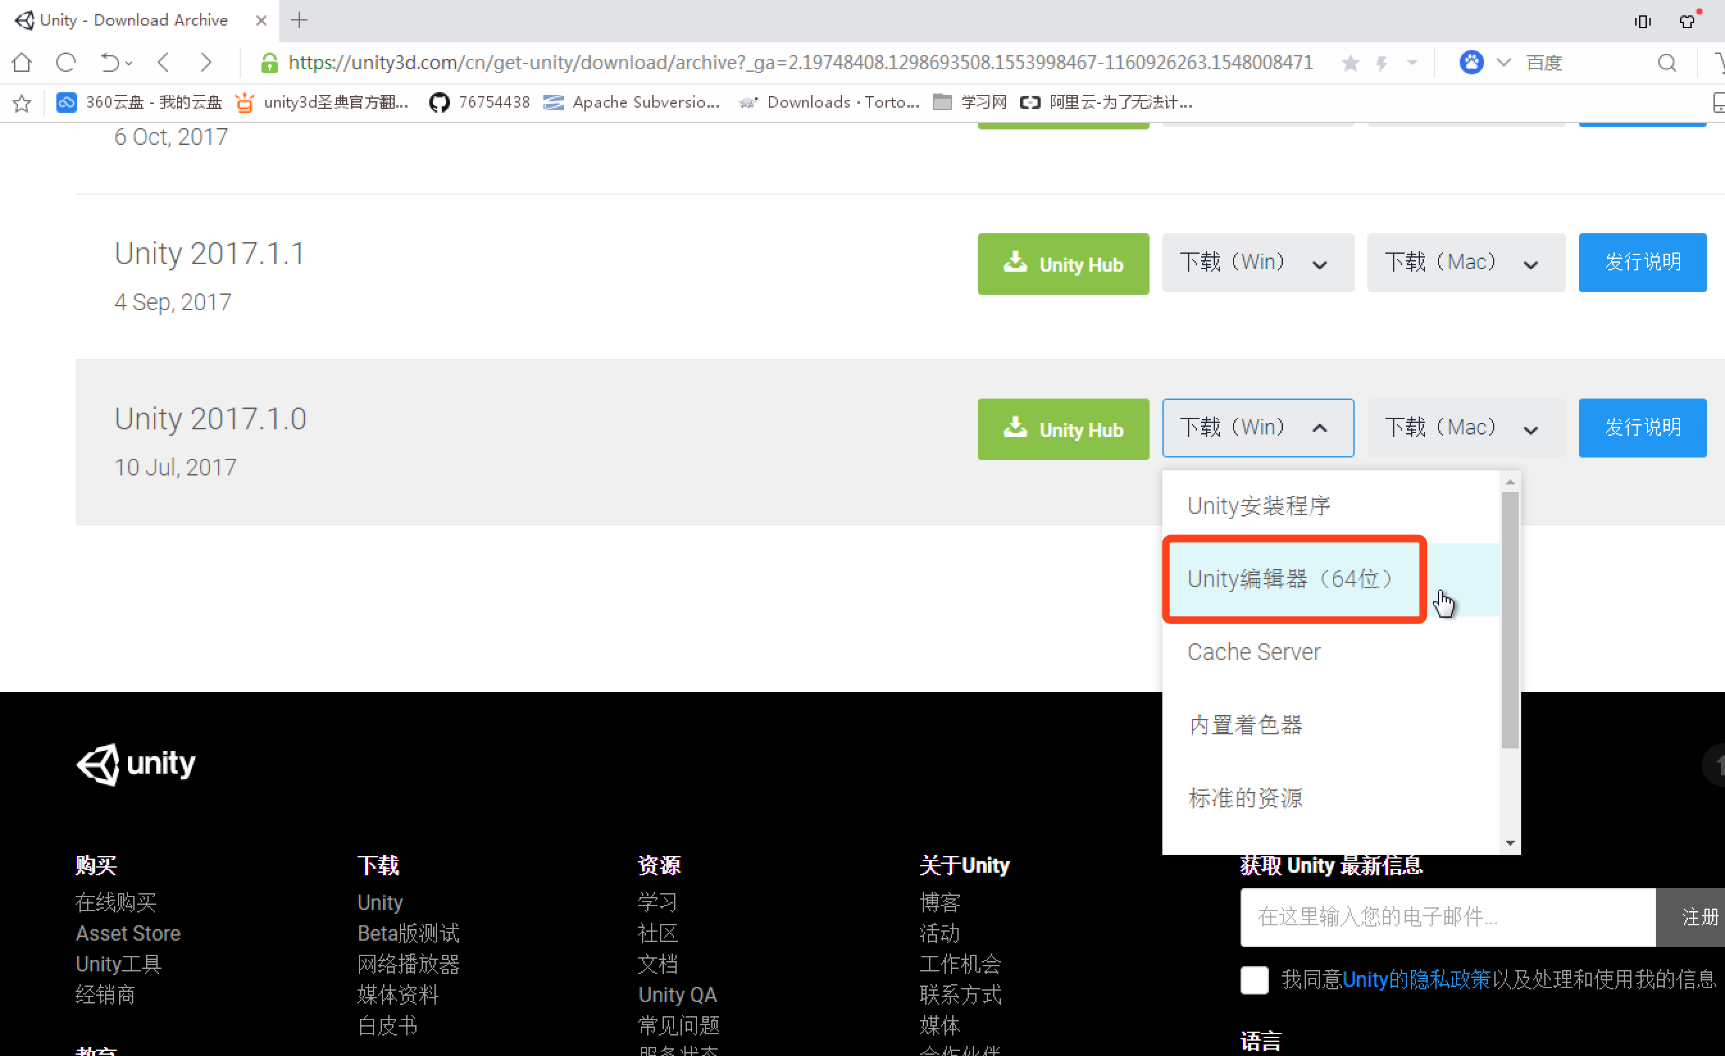Select Unity编辑器 (64位) menu option
1725x1056 pixels.
1330,579
